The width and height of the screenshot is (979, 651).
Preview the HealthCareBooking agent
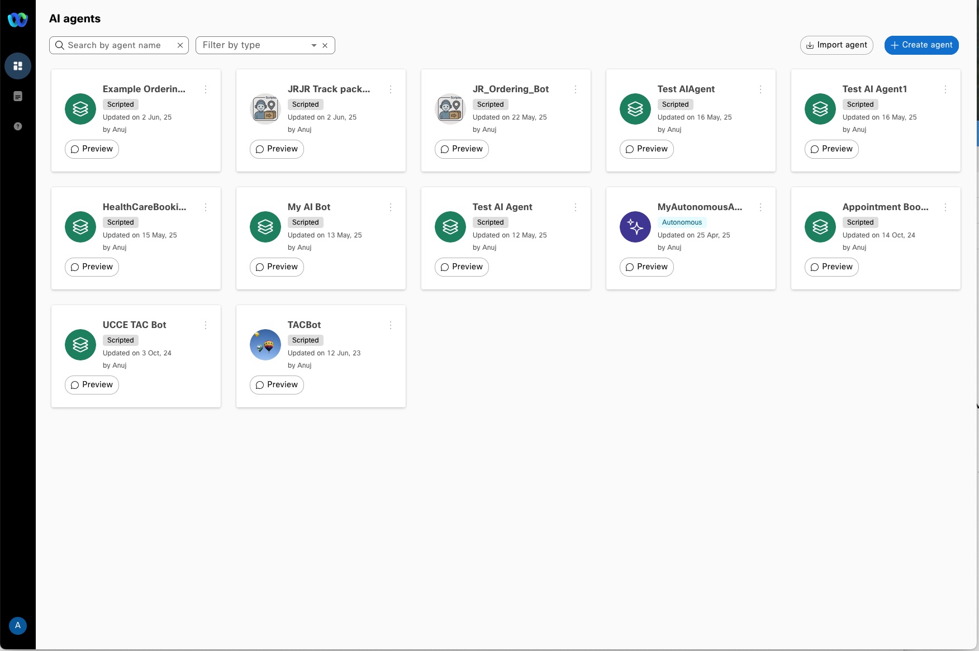pos(92,267)
